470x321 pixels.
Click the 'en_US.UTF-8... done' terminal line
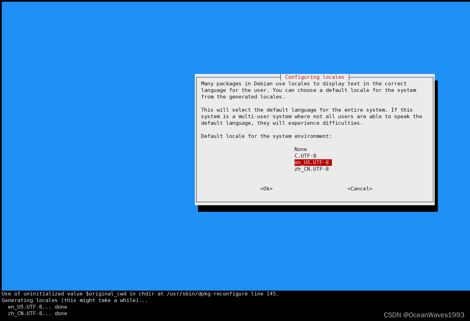[37, 307]
